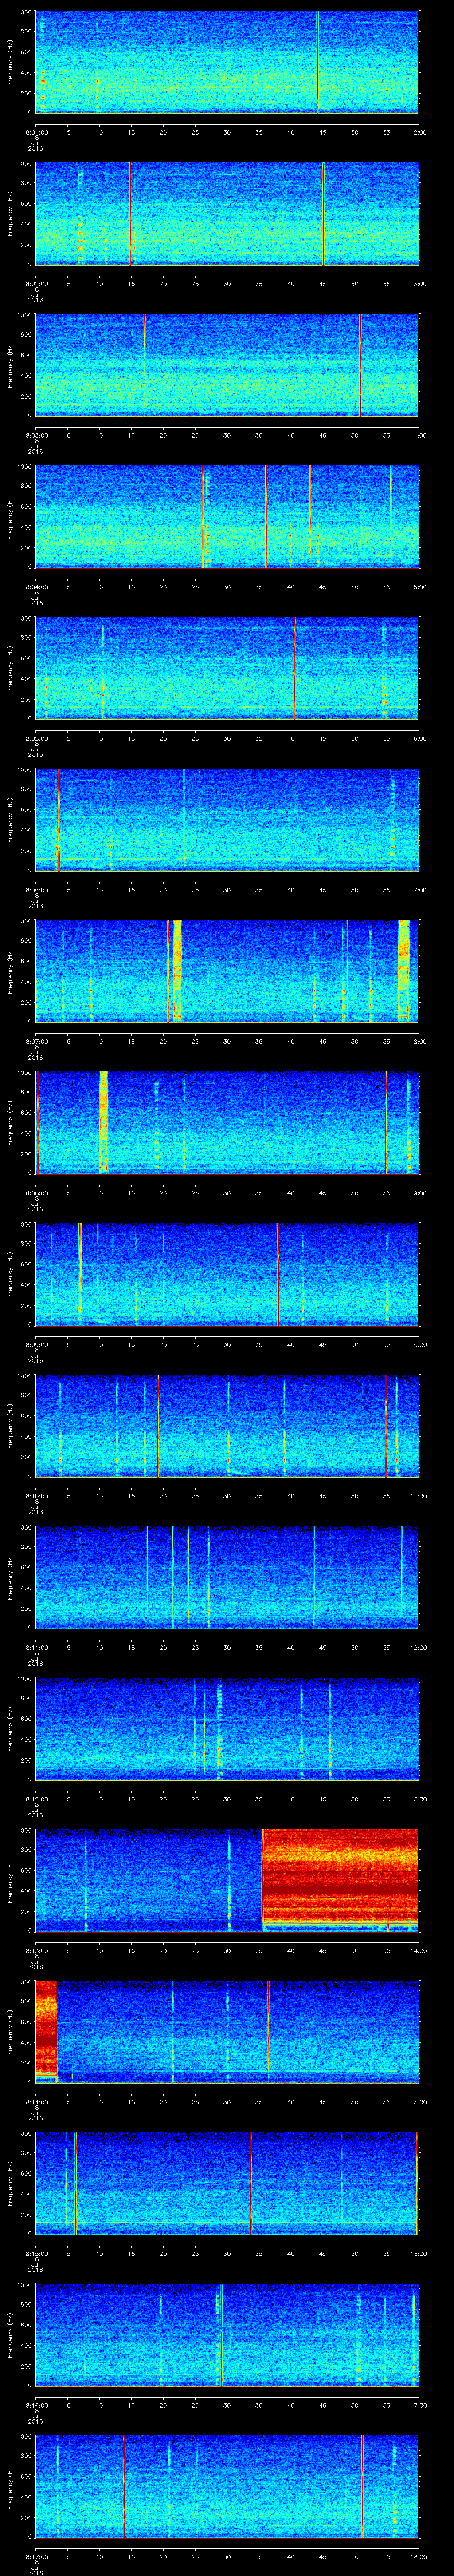Click the red line near 44 seconds in the 8:01:00 spectrogram
454x2576 pixels.
point(317,62)
